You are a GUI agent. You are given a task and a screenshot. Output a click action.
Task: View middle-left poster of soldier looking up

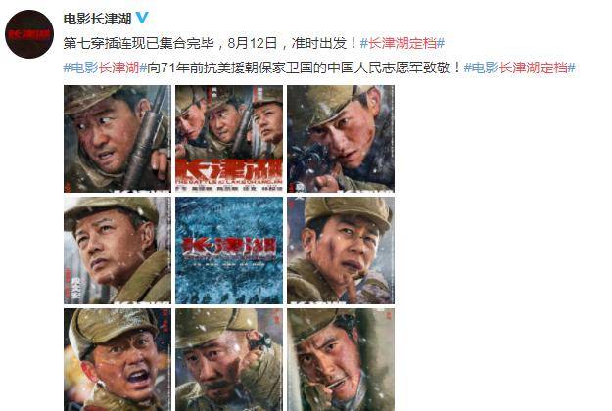pos(118,251)
